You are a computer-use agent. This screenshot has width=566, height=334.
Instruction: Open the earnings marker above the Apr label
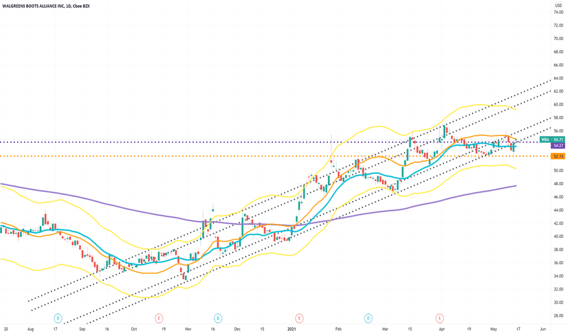pyautogui.click(x=439, y=318)
